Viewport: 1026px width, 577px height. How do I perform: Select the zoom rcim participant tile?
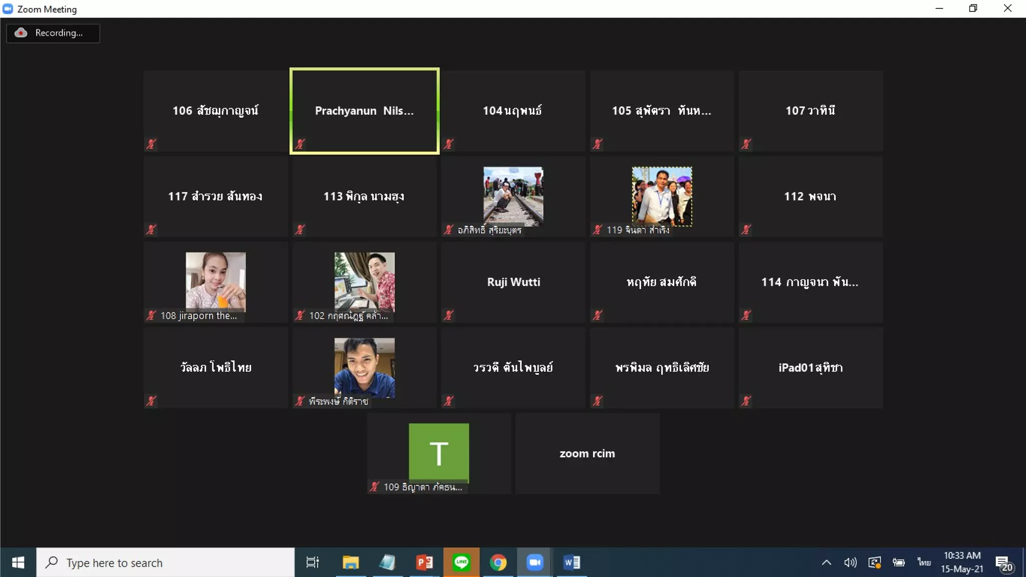pos(587,453)
